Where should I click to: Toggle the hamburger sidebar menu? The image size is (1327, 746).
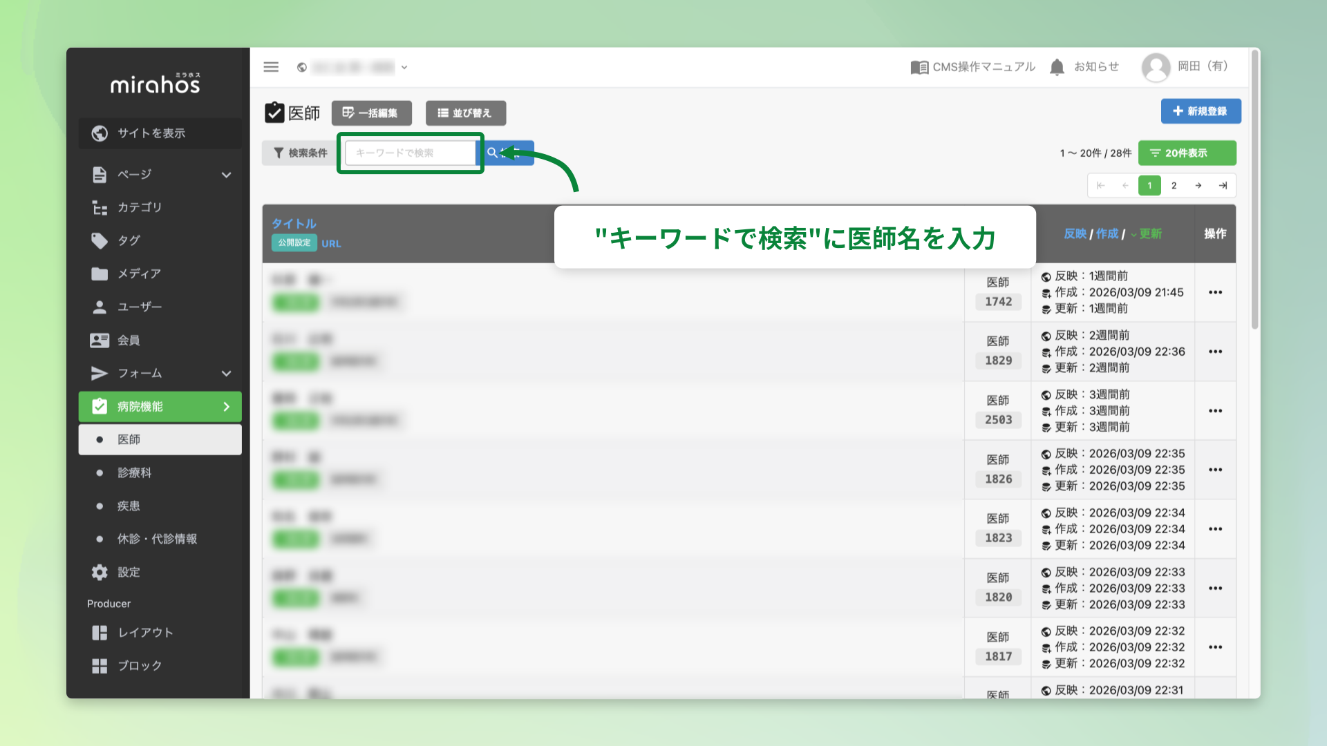pyautogui.click(x=271, y=67)
